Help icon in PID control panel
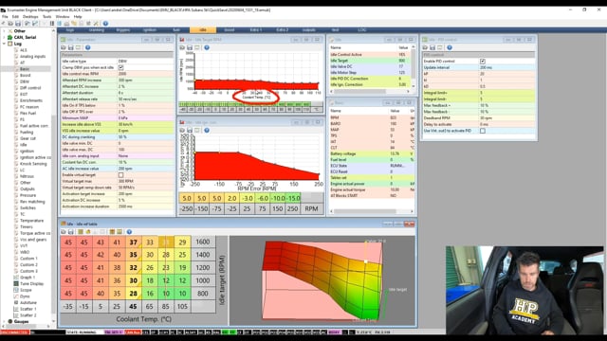The width and height of the screenshot is (607, 341). 450,47
